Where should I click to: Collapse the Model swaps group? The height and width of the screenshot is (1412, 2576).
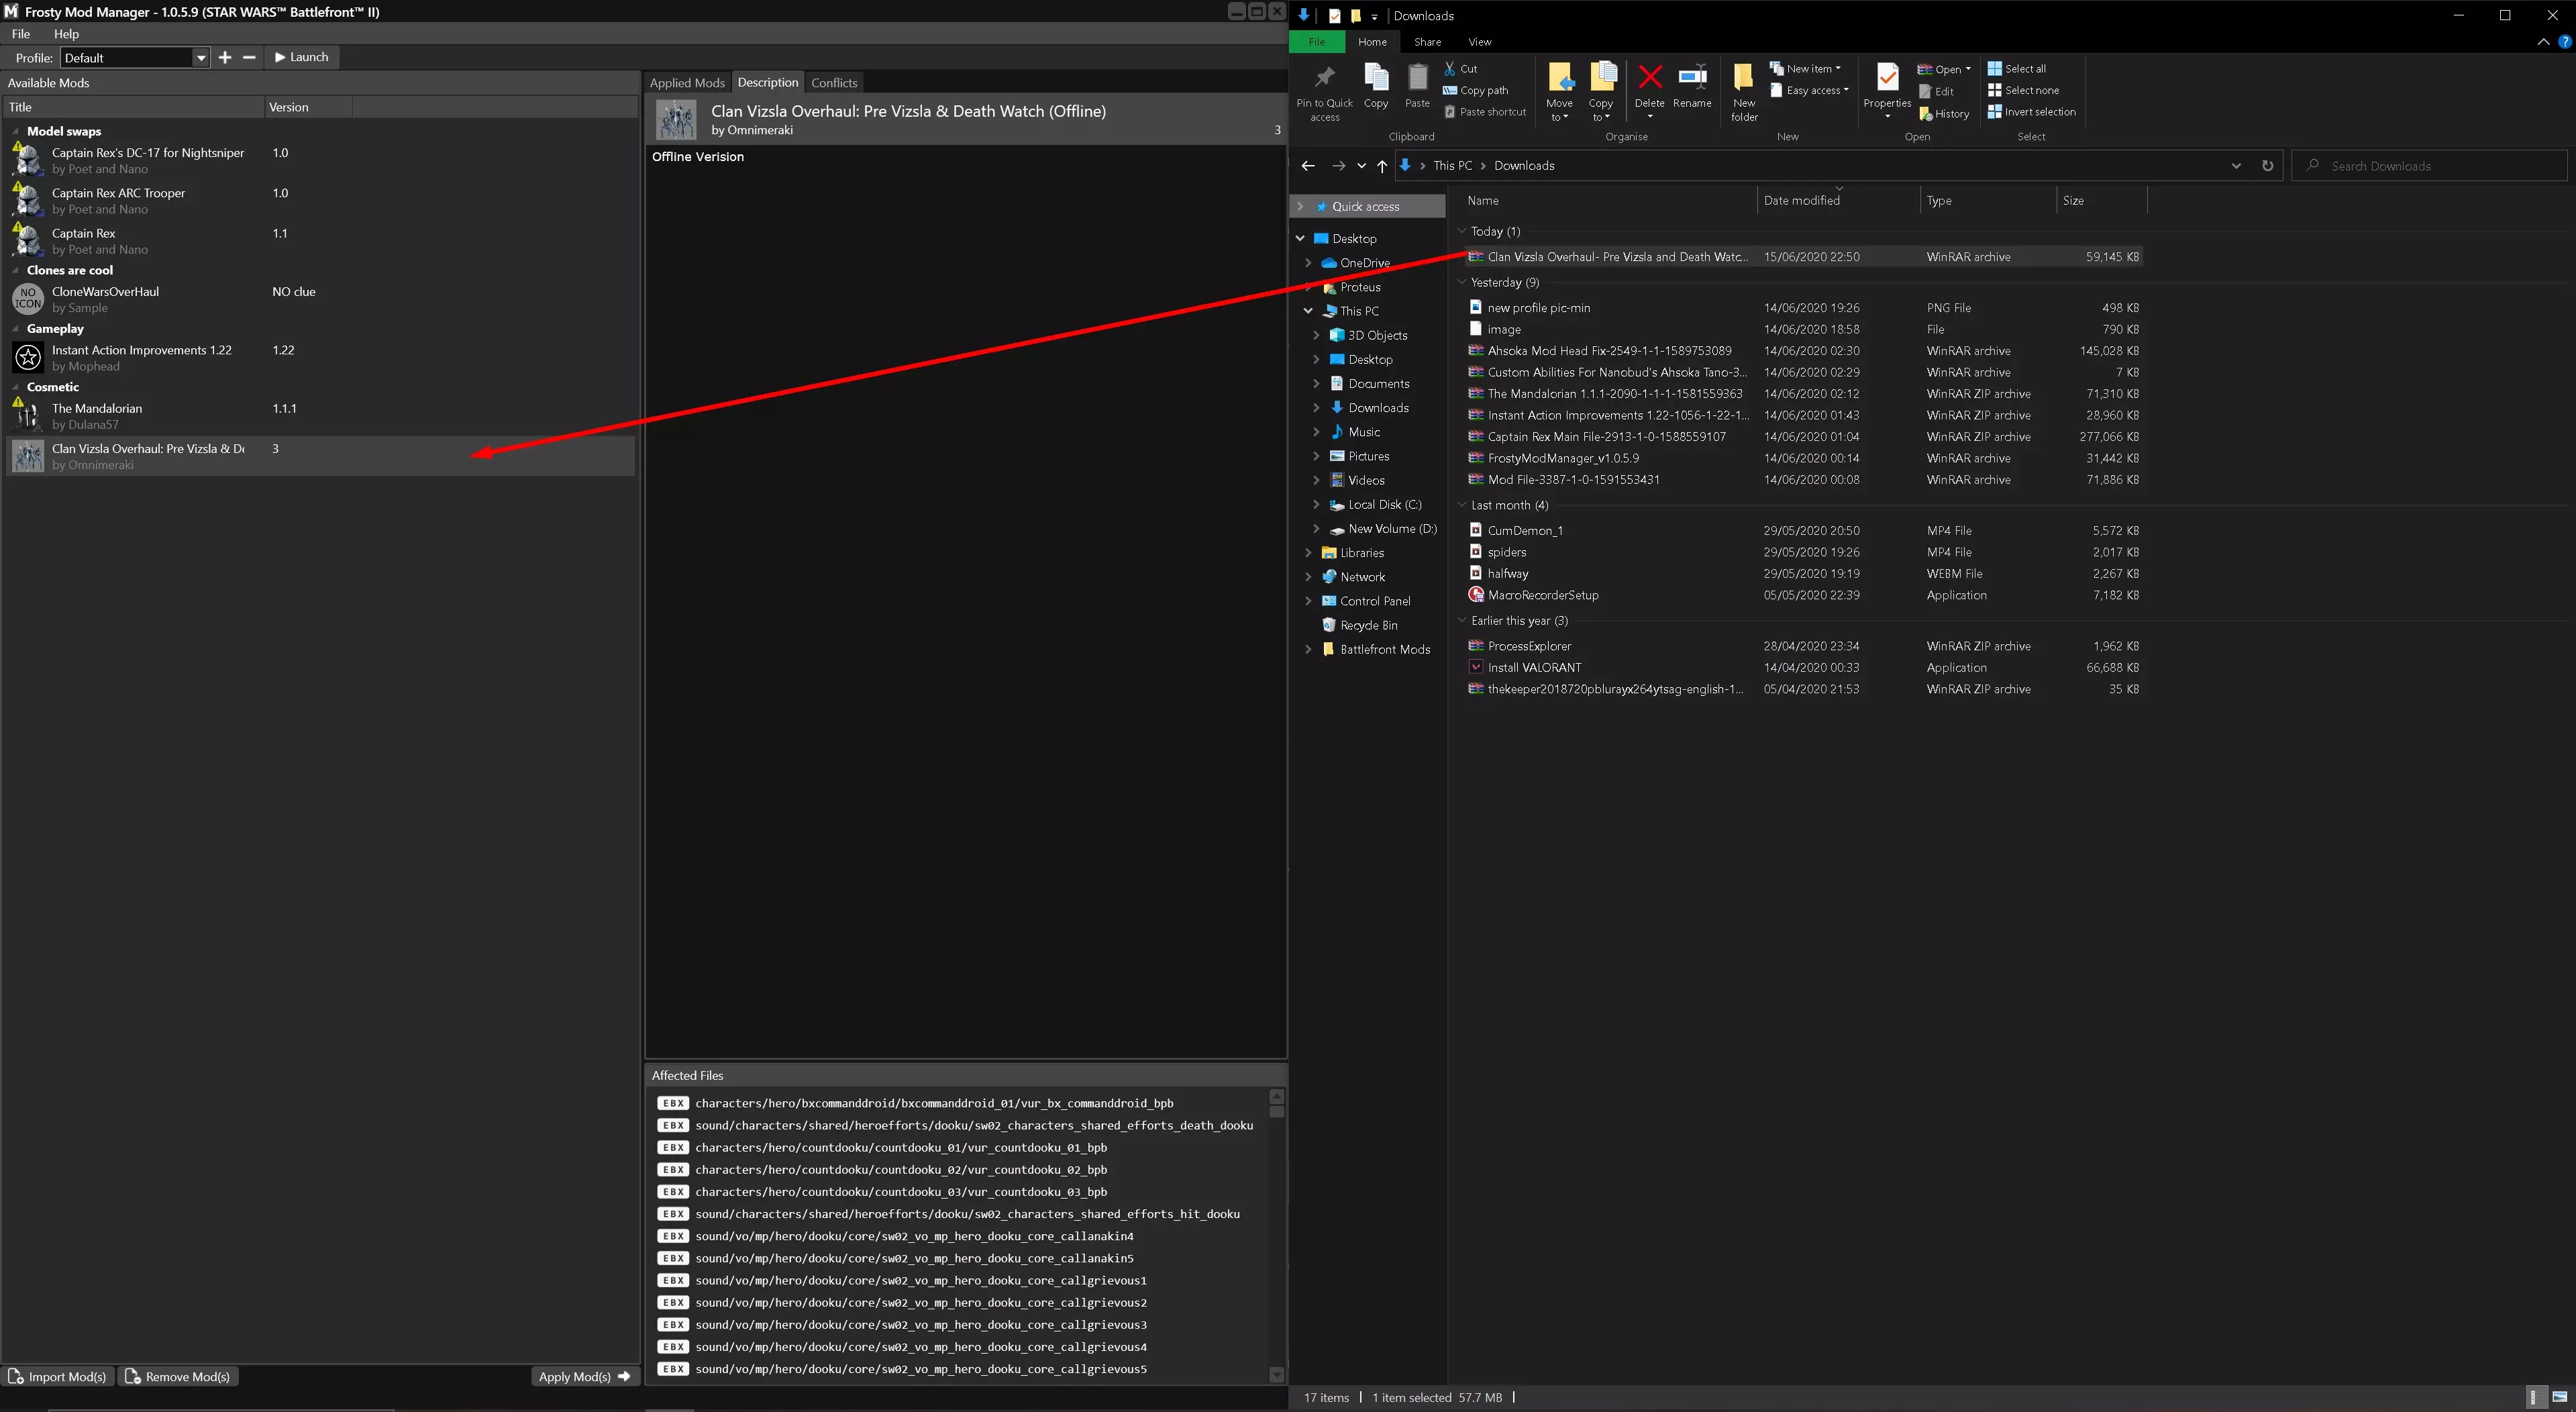pyautogui.click(x=15, y=131)
